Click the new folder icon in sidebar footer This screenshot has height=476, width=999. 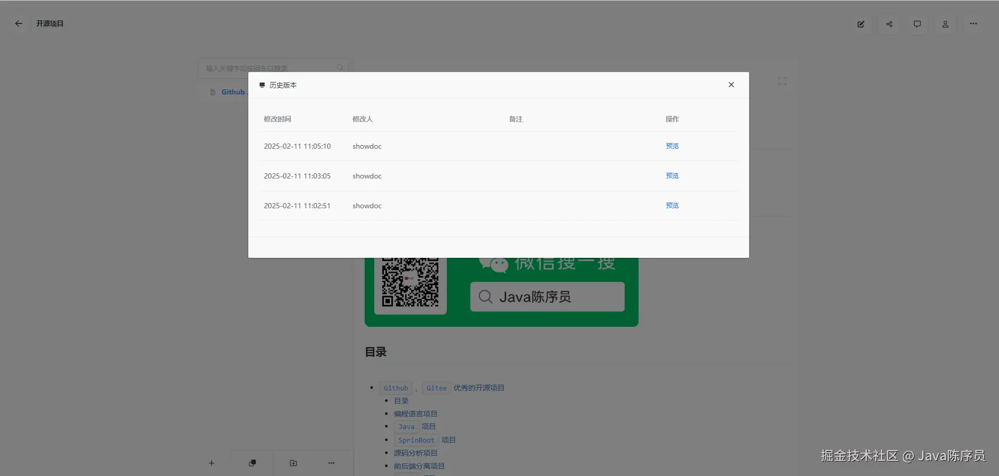(x=293, y=463)
